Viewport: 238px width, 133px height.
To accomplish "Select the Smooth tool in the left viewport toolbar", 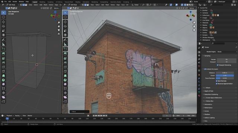I will (x=3, y=84).
